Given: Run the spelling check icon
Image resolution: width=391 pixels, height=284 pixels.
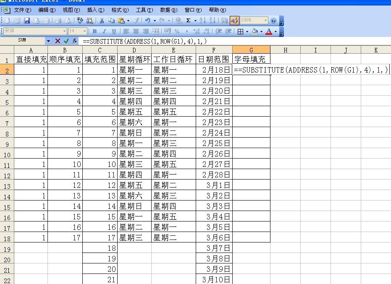Looking at the screenshot, I should (x=80, y=21).
